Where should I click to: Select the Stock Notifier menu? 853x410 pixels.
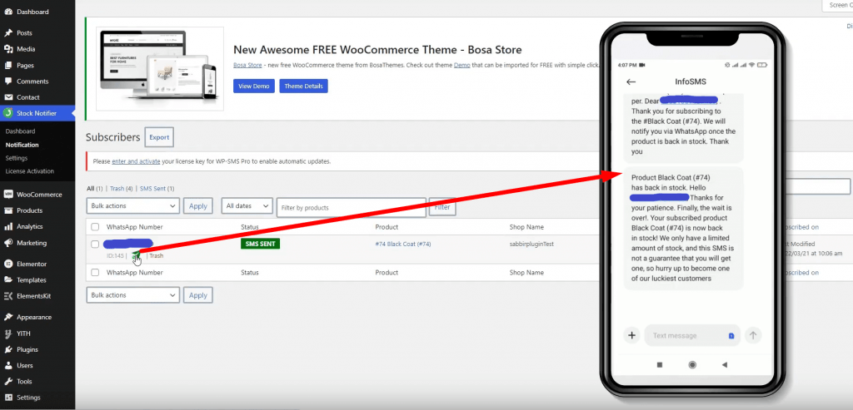coord(37,113)
